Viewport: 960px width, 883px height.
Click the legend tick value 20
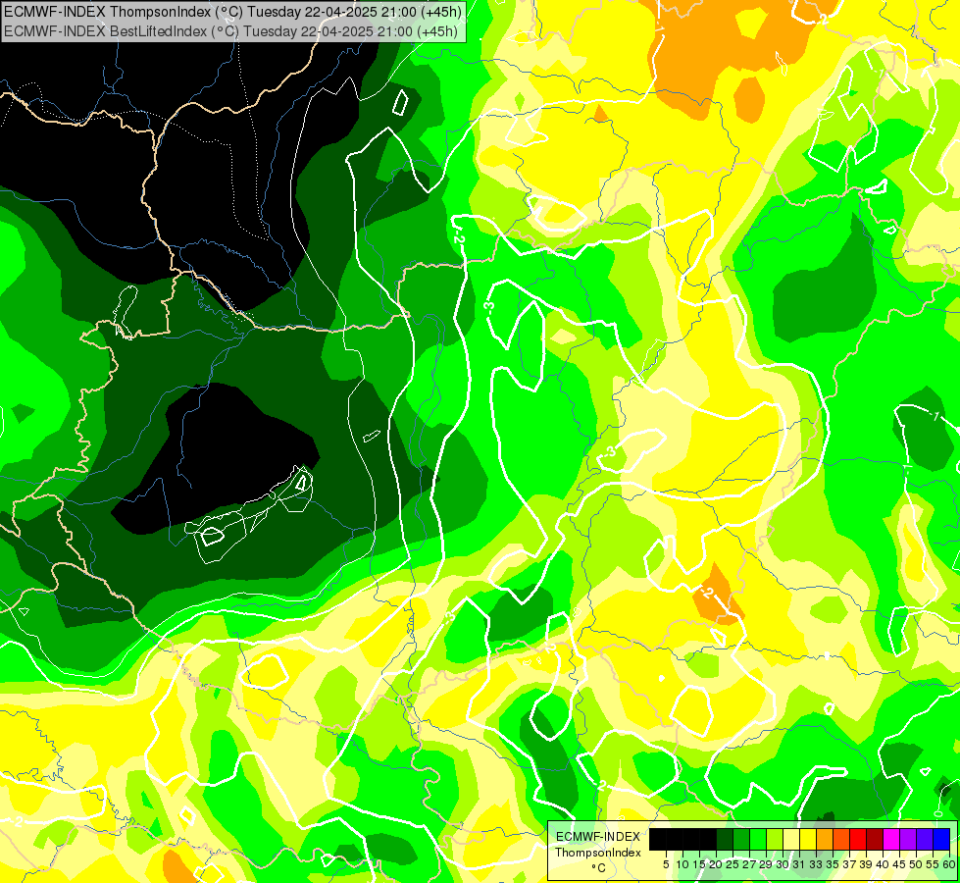click(716, 864)
